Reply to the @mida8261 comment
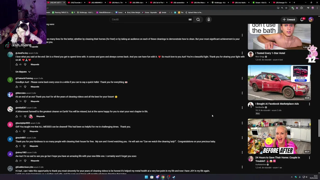 click(40, 116)
